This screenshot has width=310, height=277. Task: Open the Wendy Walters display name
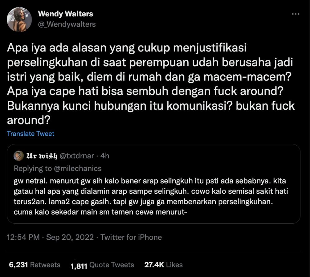[65, 14]
